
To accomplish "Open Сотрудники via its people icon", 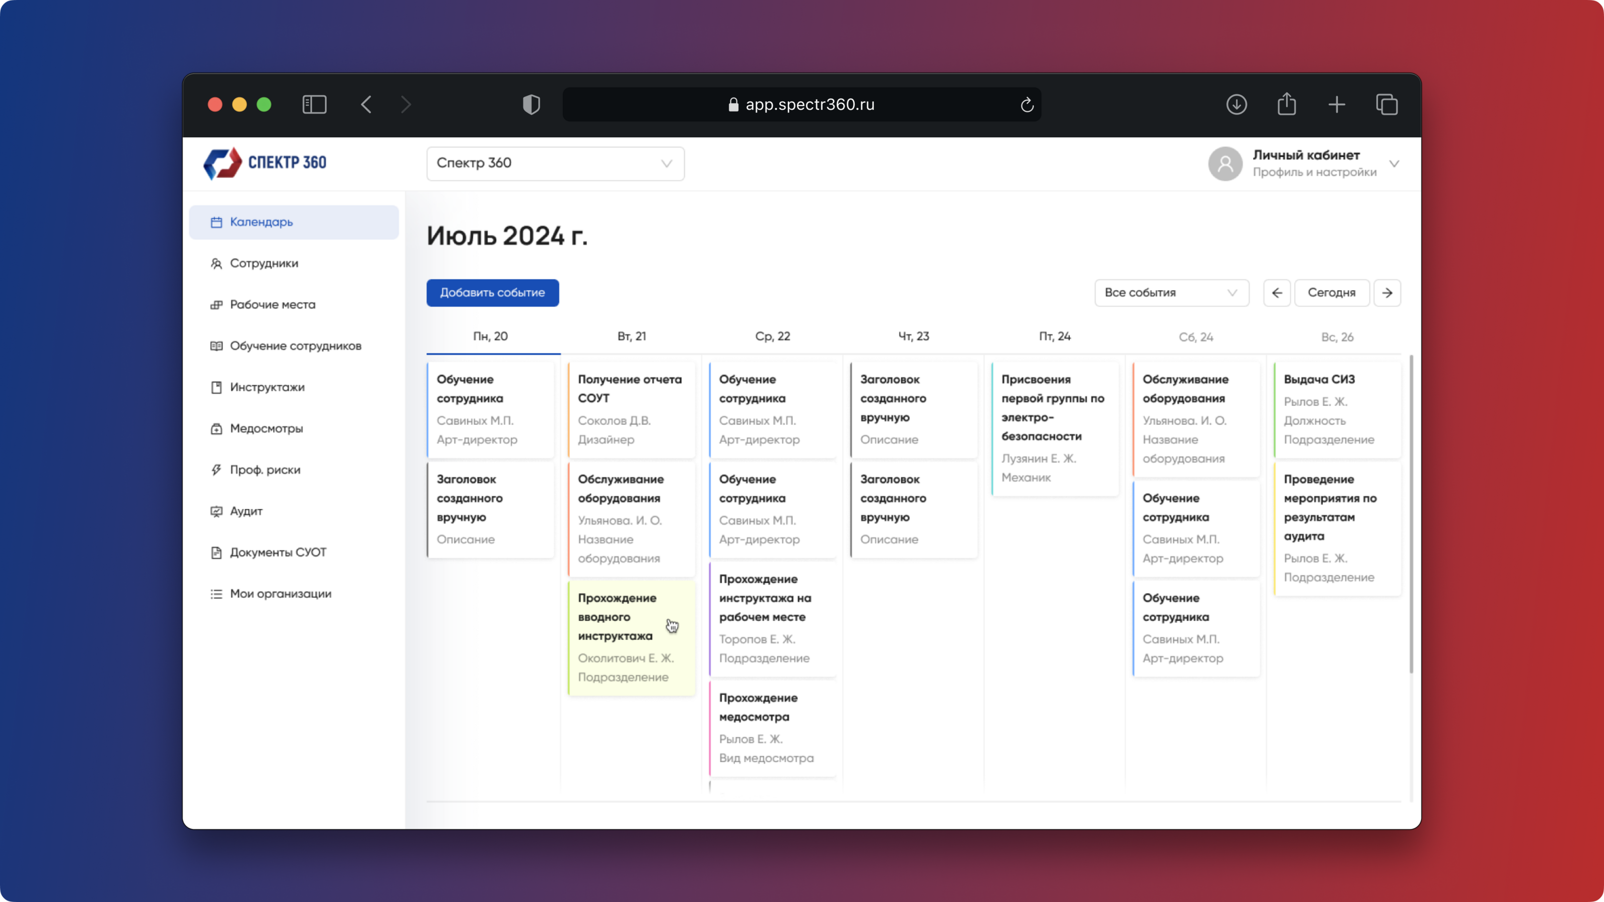I will click(x=216, y=263).
